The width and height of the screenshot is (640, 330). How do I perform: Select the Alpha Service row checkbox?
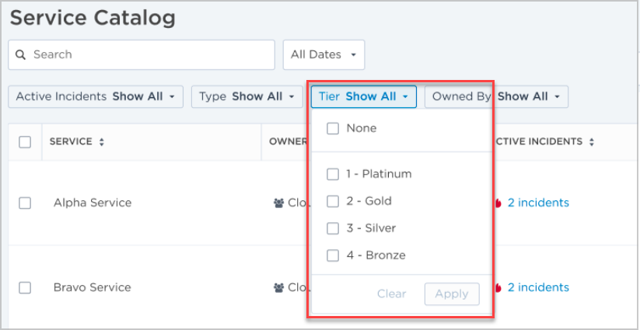25,203
